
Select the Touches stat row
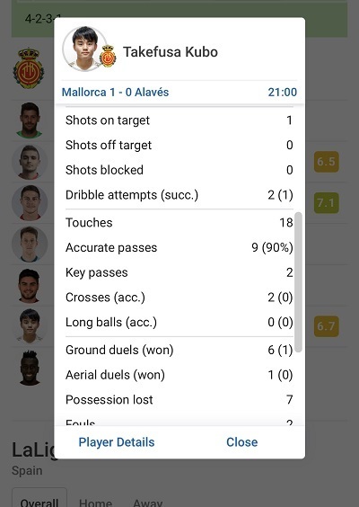coord(179,222)
